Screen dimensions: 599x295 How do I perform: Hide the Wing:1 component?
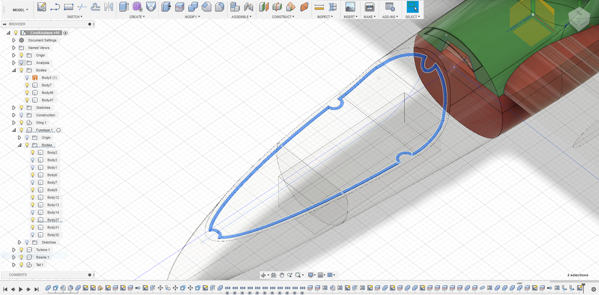[22, 123]
